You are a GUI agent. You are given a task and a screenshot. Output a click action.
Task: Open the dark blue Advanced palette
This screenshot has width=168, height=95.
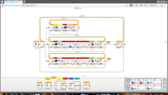coord(71,78)
